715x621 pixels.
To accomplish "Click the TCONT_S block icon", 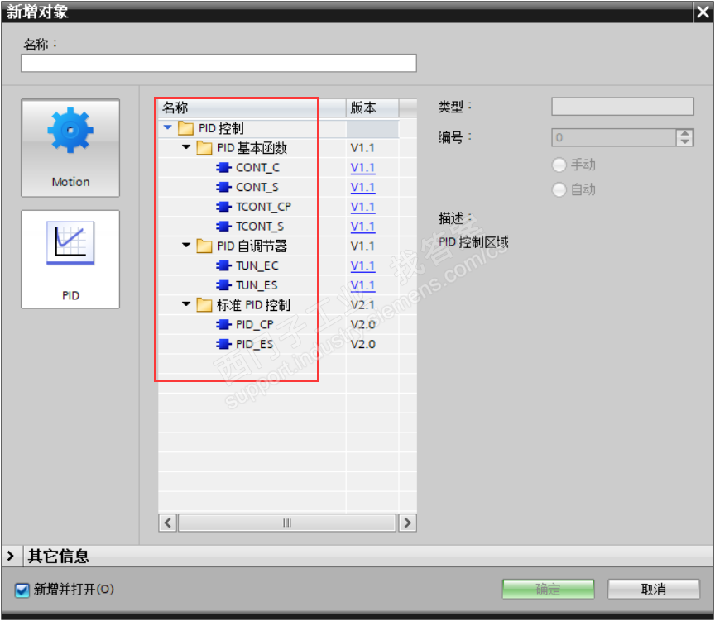I will 223,227.
